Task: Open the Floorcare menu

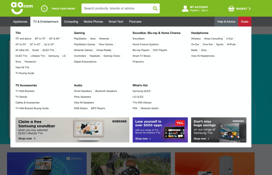Action: (135, 22)
